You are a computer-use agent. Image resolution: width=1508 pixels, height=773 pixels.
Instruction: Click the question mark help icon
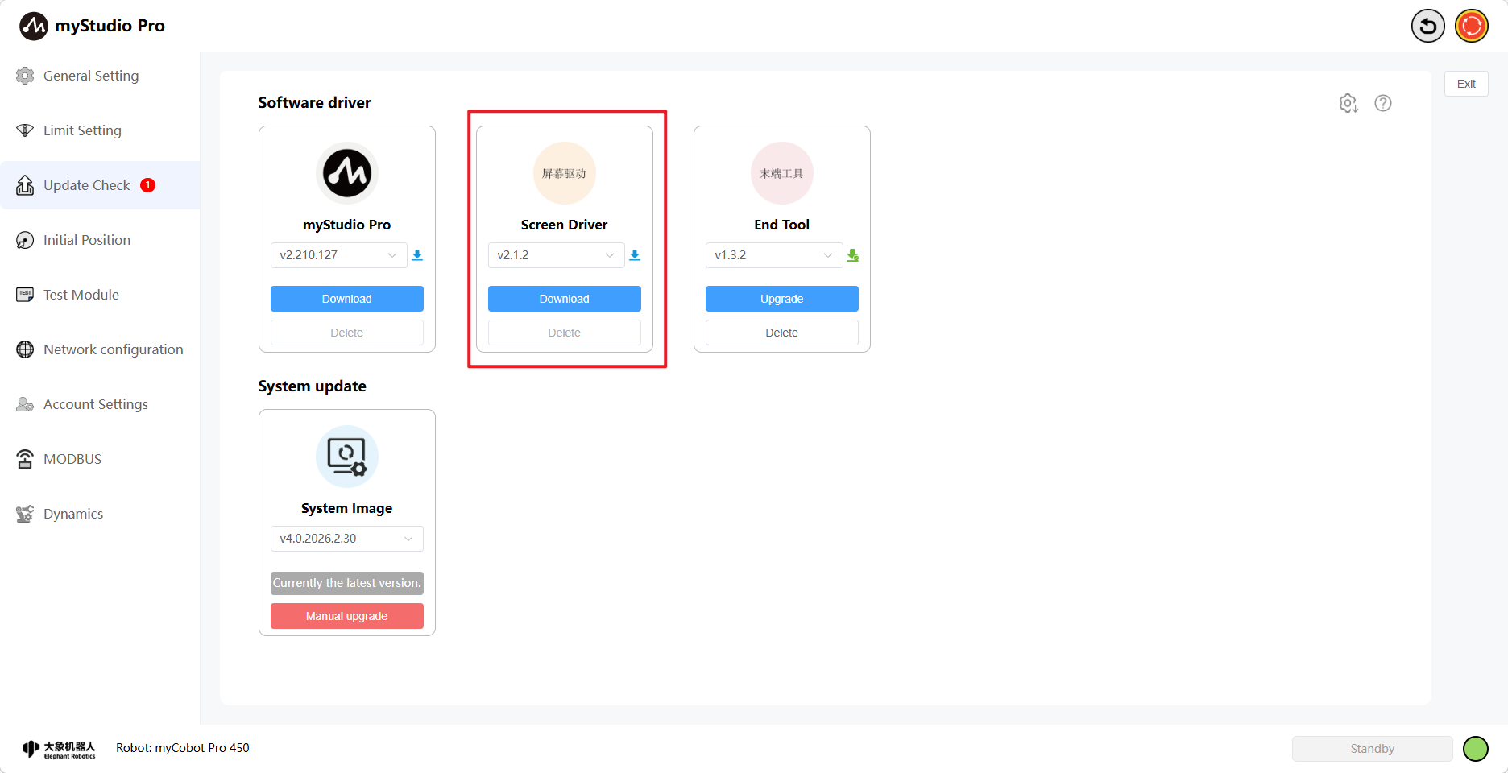[x=1382, y=103]
